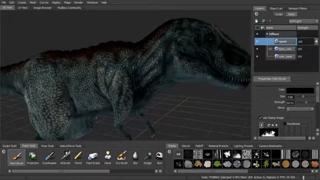The height and width of the screenshot is (180, 320).
Task: Delete layer with the trash icon
Action: (270, 21)
